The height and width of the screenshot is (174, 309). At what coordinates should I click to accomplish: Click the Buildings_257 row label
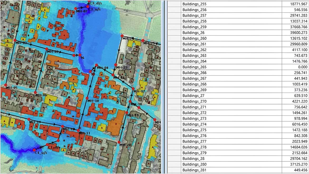[x=194, y=15]
